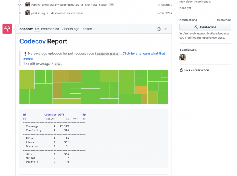Expand the commit message ellipsis for 'remove unnecessary dependencies'
This screenshot has height=176, width=237.
pos(111,4)
